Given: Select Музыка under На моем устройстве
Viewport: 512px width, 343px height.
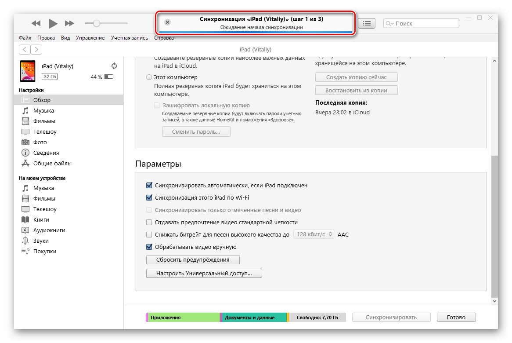Looking at the screenshot, I should pos(69,188).
